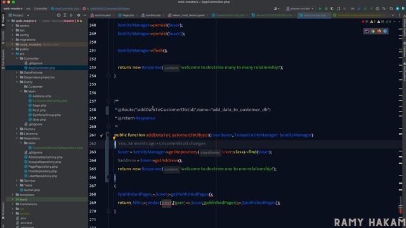Screen dimensions: 406x228
Task: Click the errors count indicator in editor
Action: click(365, 22)
